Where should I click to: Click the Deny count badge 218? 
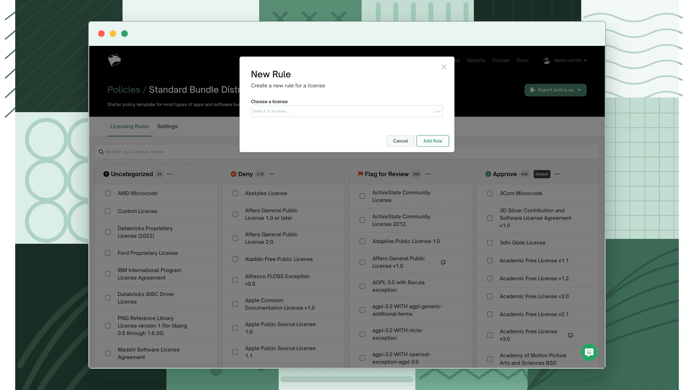[260, 174]
